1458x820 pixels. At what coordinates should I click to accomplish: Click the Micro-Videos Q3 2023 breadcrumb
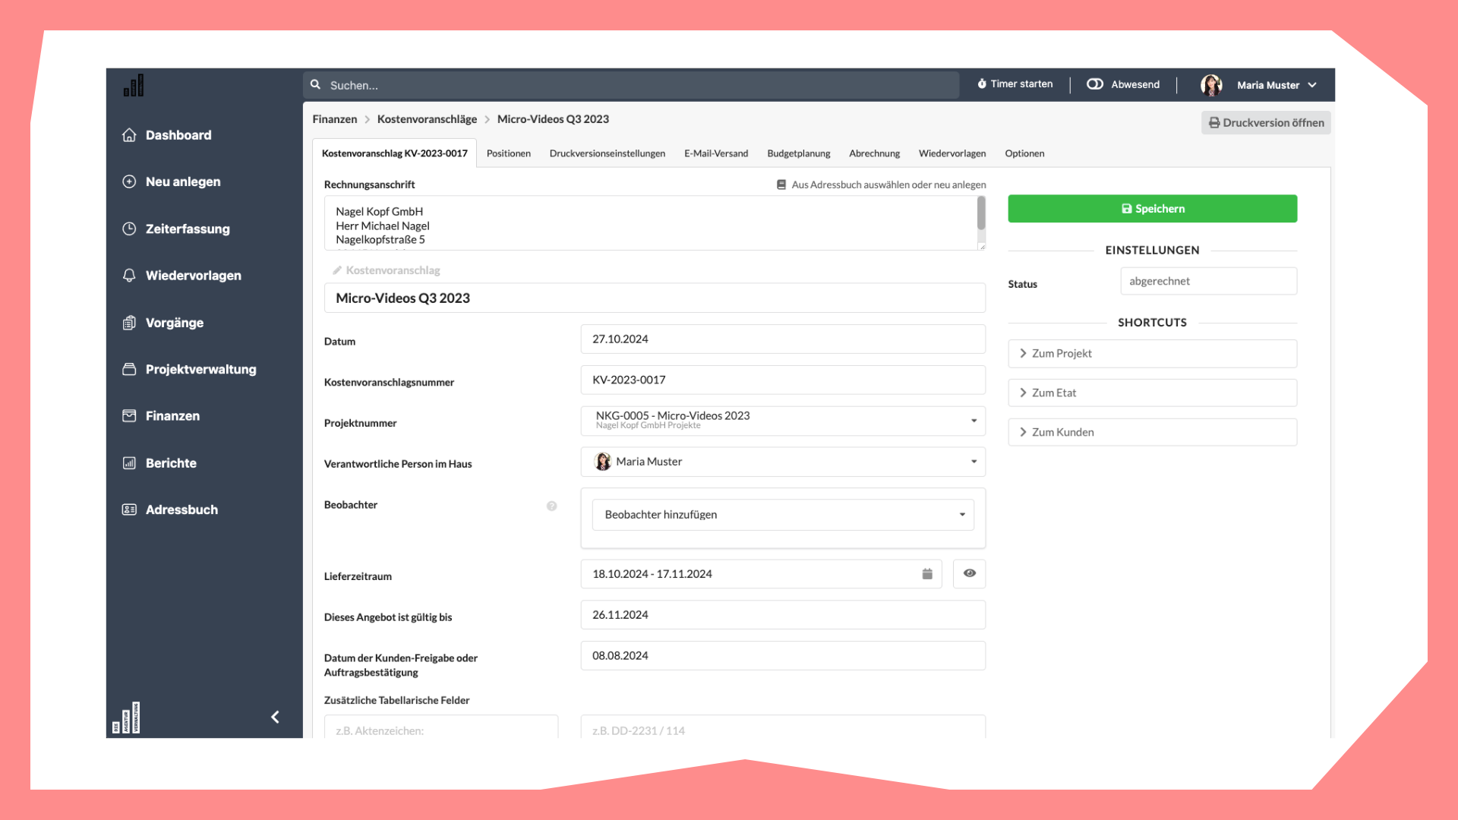tap(553, 119)
